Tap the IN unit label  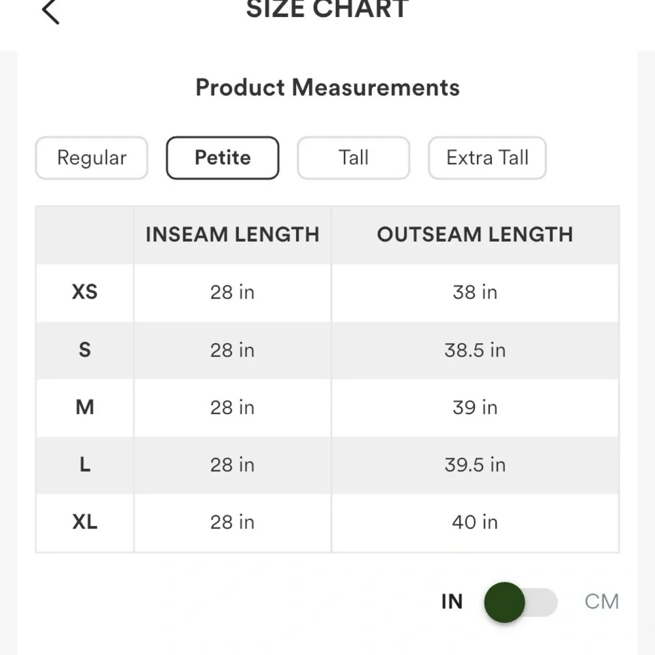point(452,602)
